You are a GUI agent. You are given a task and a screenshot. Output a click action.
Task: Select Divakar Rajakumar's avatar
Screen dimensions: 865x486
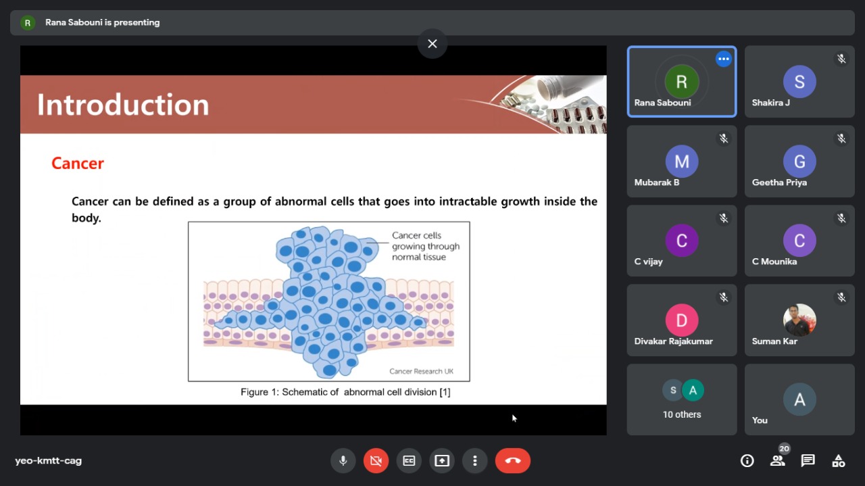pos(682,320)
